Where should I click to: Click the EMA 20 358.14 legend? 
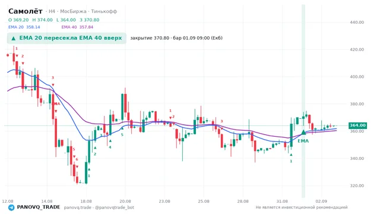point(24,27)
